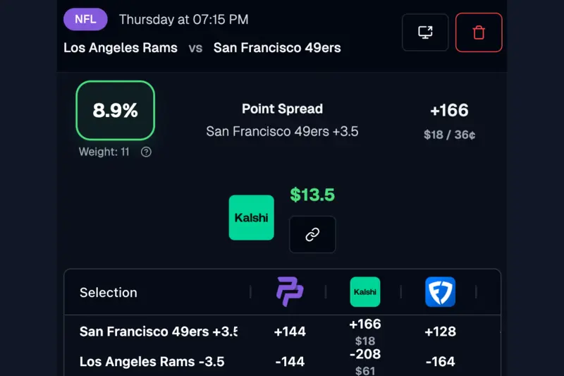Click the open-in-screen monitor icon
This screenshot has width=564, height=376.
click(x=425, y=32)
